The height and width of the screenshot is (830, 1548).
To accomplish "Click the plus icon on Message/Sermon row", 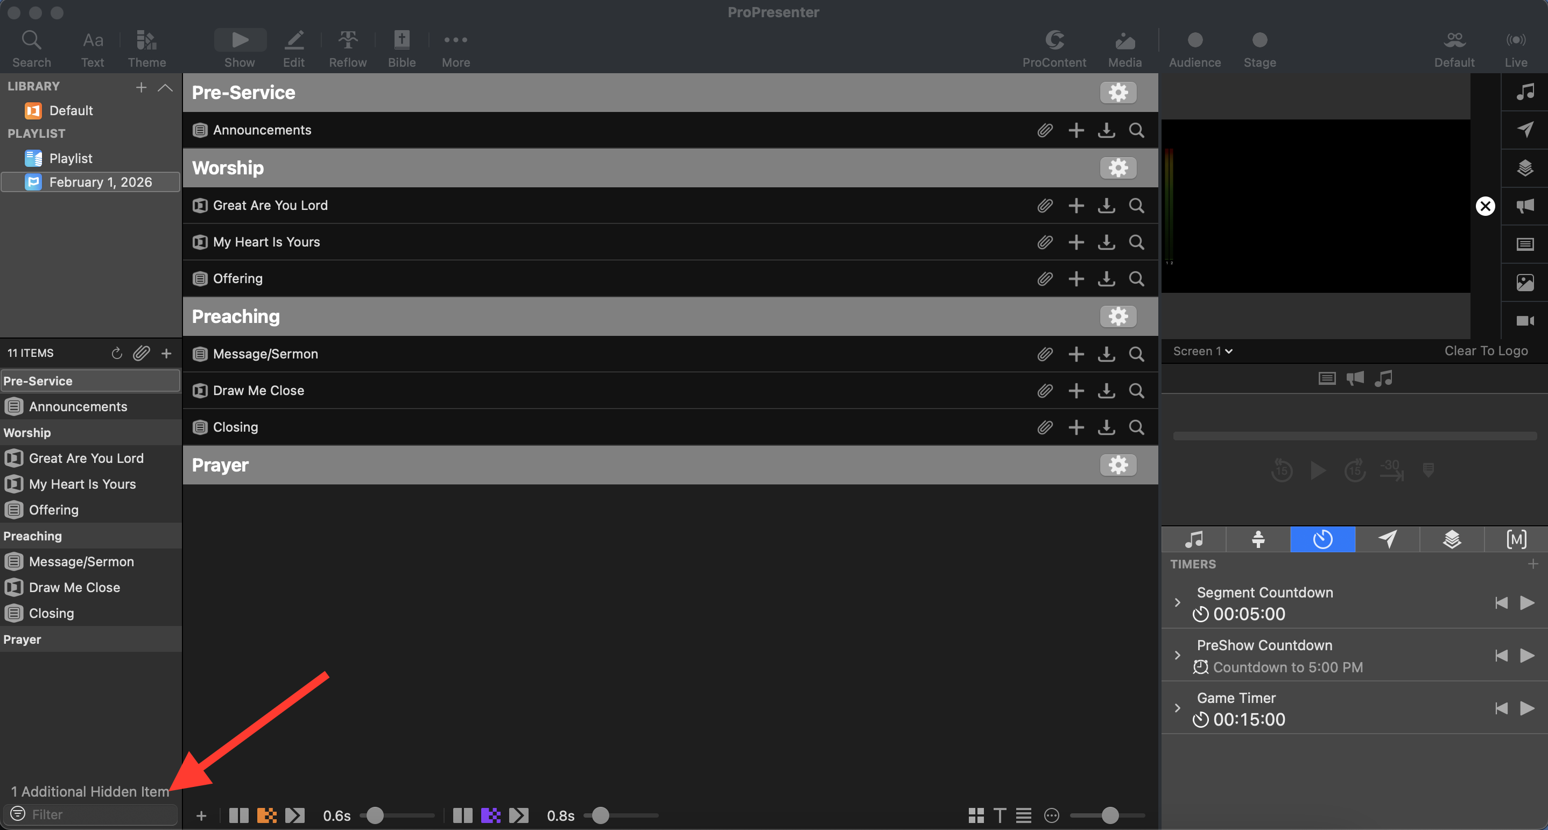I will click(x=1076, y=354).
